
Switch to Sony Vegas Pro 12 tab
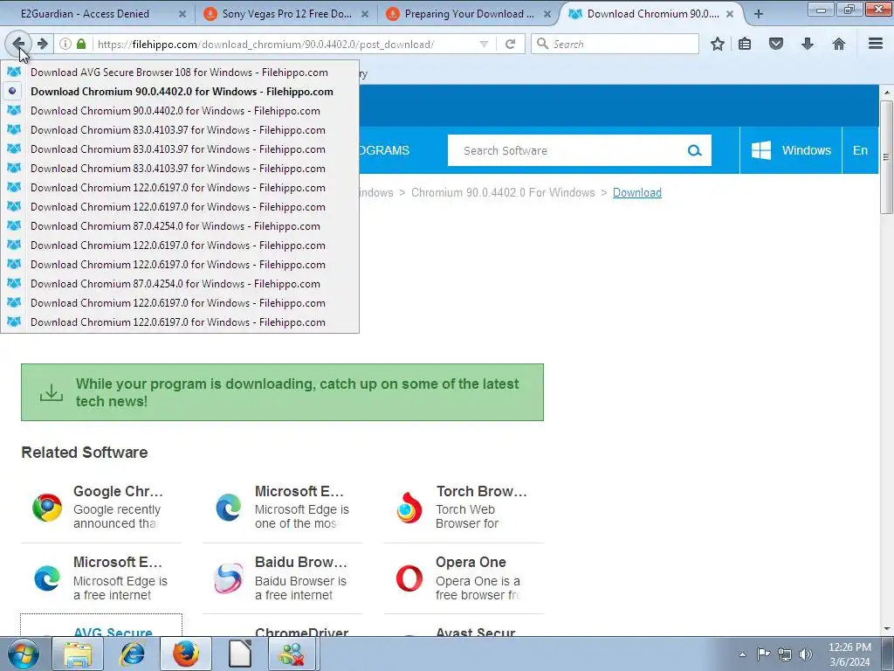[286, 14]
